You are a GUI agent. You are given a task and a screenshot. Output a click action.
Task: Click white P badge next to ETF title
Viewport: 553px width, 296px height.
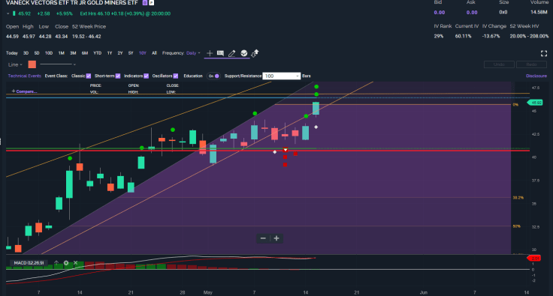151,3
